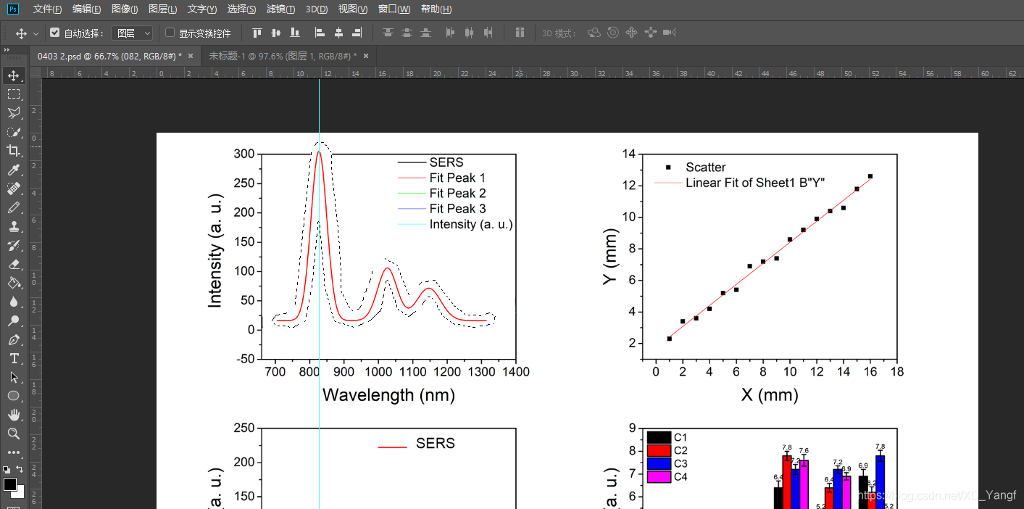Open the 滤镜(T) menu
The width and height of the screenshot is (1024, 509).
pos(280,9)
